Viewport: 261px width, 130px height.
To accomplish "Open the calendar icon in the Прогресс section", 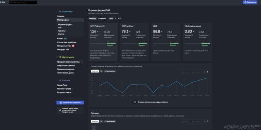I will click(207, 121).
